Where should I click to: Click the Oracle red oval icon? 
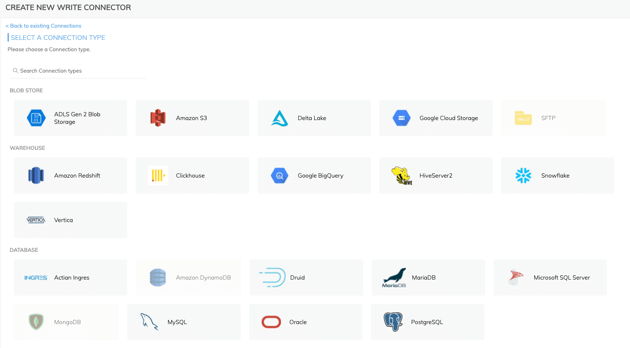(271, 322)
